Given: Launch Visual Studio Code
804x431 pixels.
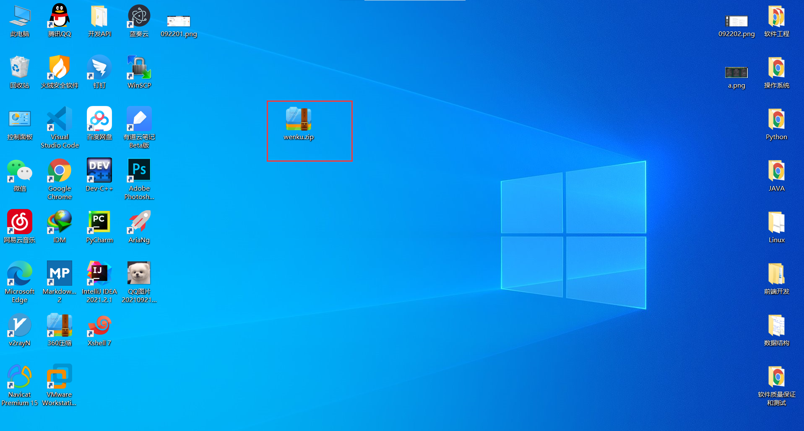Looking at the screenshot, I should tap(59, 121).
